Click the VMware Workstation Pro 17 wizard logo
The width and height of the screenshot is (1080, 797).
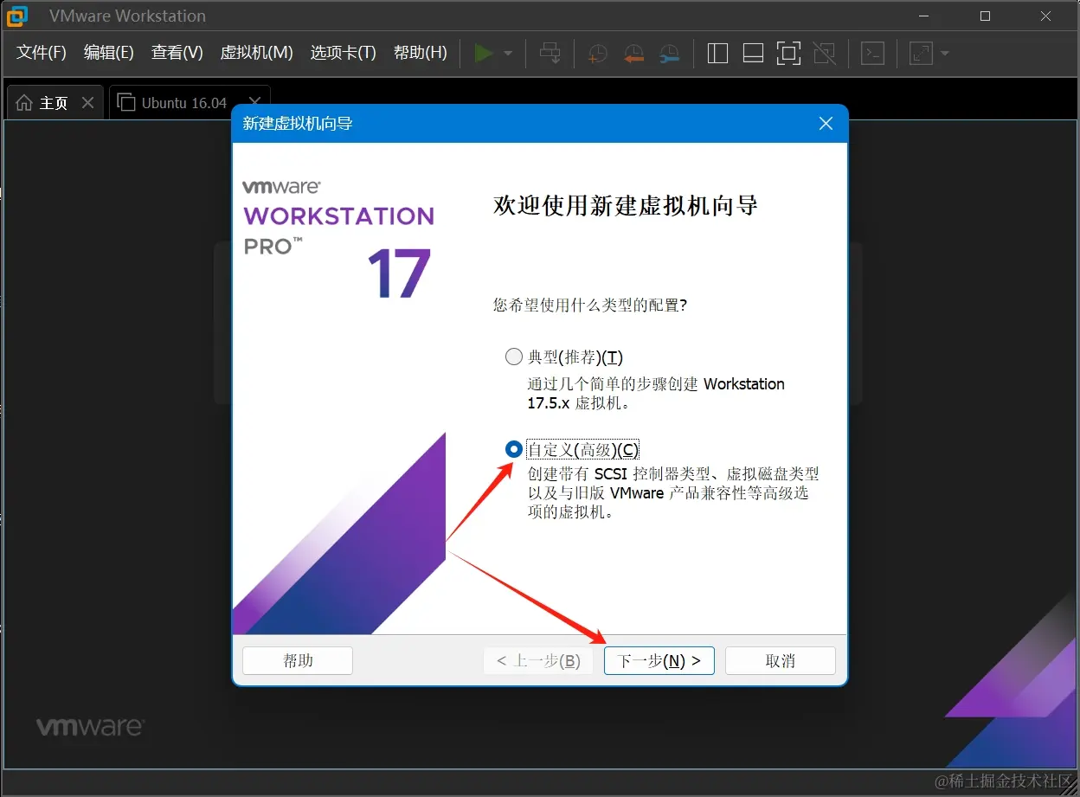(338, 239)
